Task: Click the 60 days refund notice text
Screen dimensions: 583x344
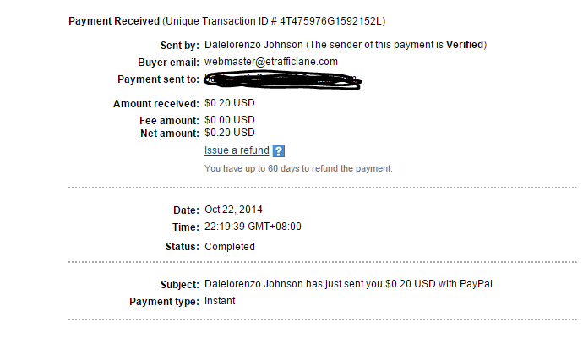Action: [x=298, y=168]
